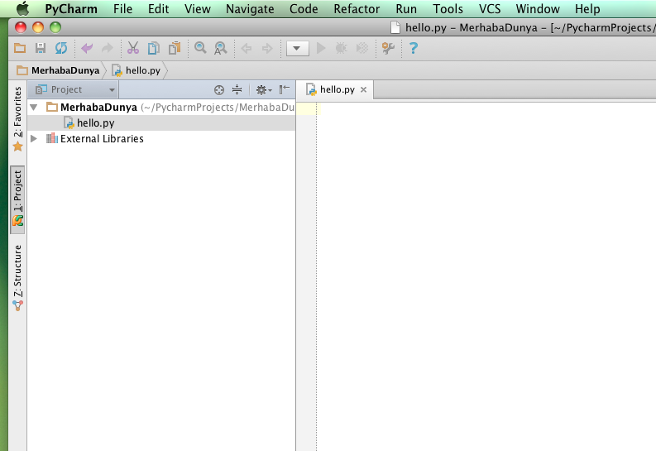This screenshot has width=656, height=451.
Task: Click the Replace magnifier icon
Action: click(x=221, y=48)
